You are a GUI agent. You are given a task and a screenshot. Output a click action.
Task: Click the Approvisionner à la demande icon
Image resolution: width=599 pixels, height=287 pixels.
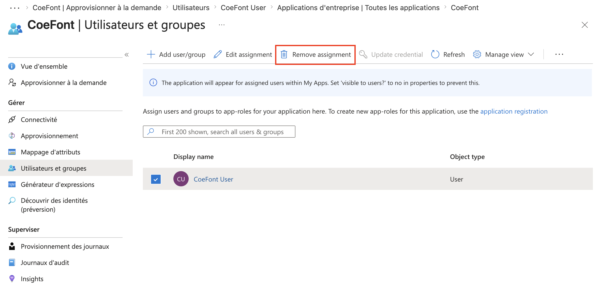pos(12,83)
